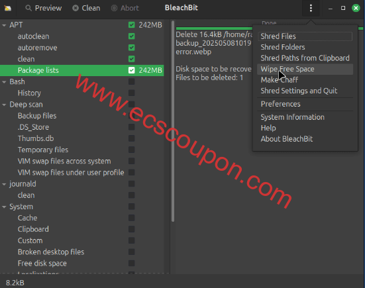This screenshot has width=365, height=288.
Task: Enable the Bash History checkbox
Action: [x=132, y=93]
